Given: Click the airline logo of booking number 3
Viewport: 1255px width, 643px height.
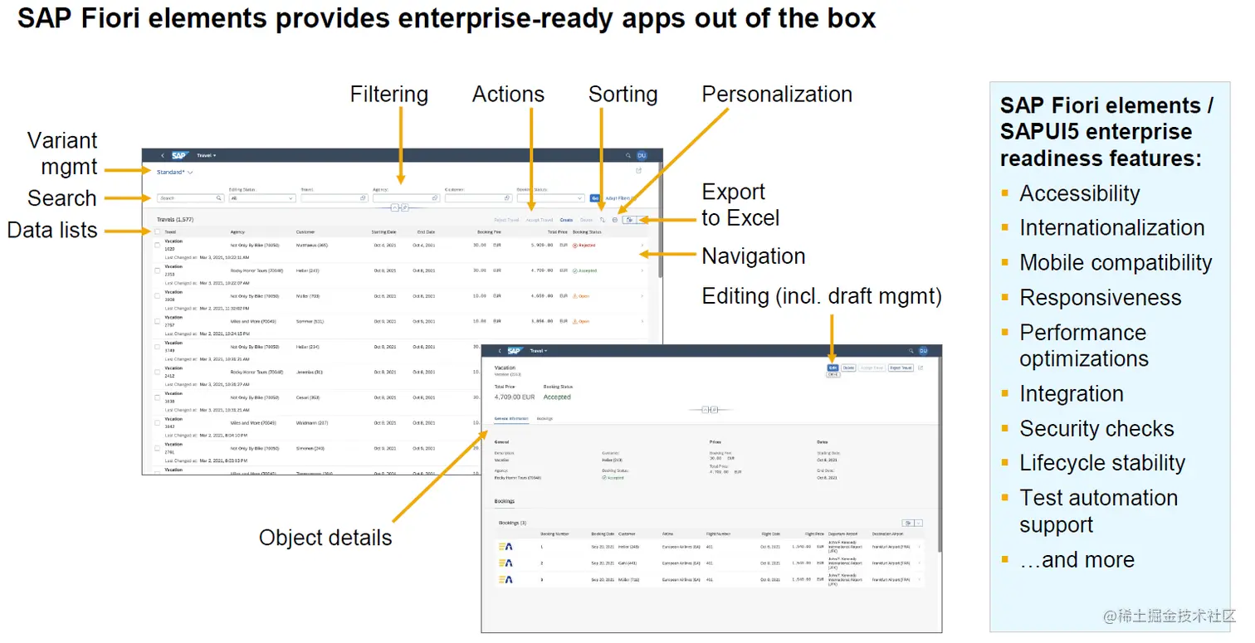Looking at the screenshot, I should point(505,579).
